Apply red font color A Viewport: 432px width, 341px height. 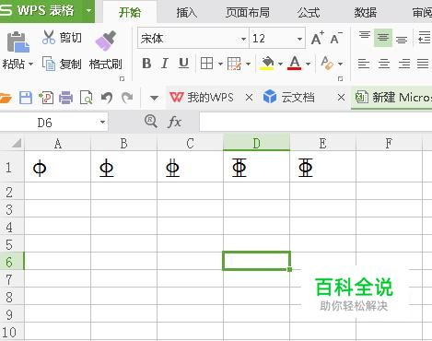tap(295, 64)
